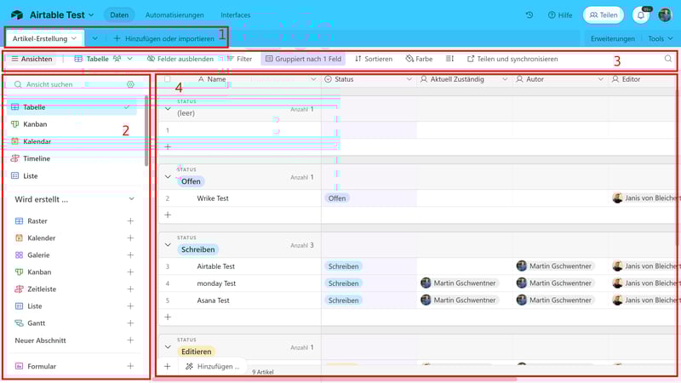Add a Neuer Abschnitt section
This screenshot has height=383, width=681.
pyautogui.click(x=130, y=340)
